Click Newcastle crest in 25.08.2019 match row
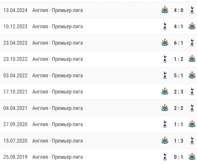The width and height of the screenshot is (197, 164). (192, 157)
